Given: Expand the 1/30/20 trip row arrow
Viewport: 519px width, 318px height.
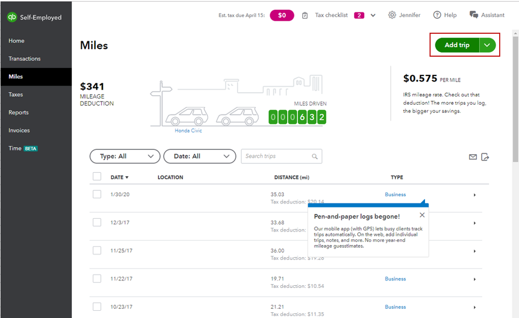Looking at the screenshot, I should (x=475, y=195).
